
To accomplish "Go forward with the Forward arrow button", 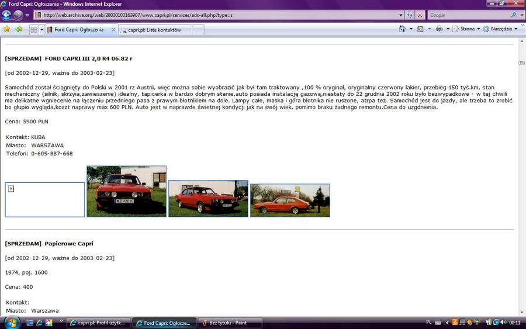I will (18, 15).
